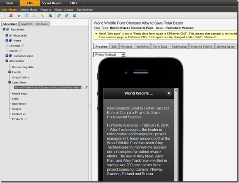
Task: Delete page using the red X icon
Action: click(x=11, y=16)
